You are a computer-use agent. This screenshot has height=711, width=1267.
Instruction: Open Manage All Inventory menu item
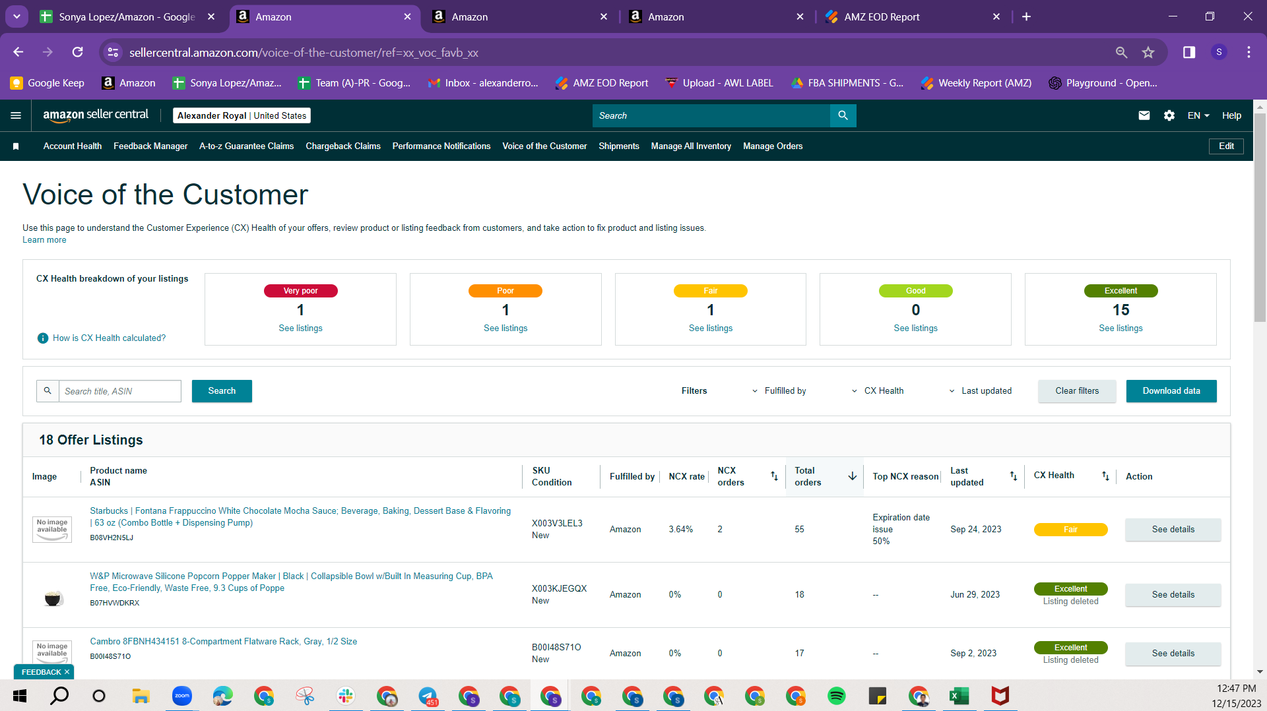point(691,146)
